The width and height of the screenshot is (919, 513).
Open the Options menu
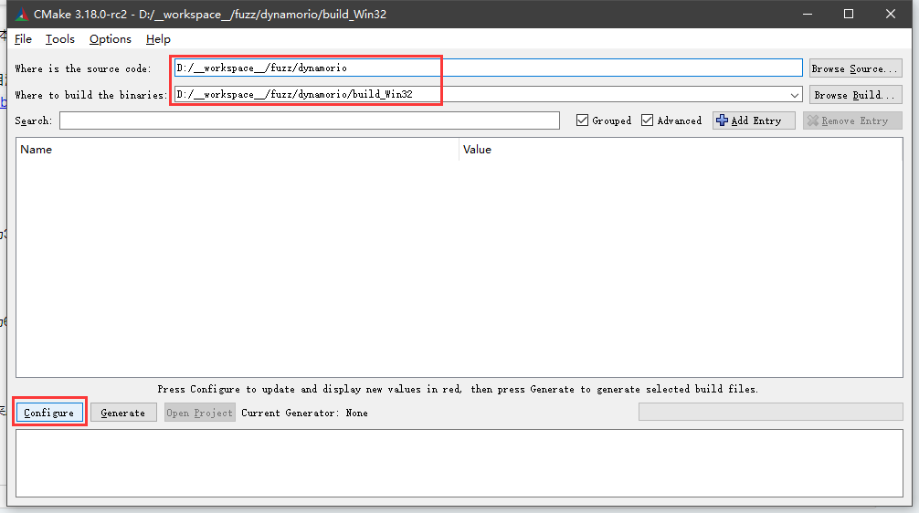click(x=111, y=39)
